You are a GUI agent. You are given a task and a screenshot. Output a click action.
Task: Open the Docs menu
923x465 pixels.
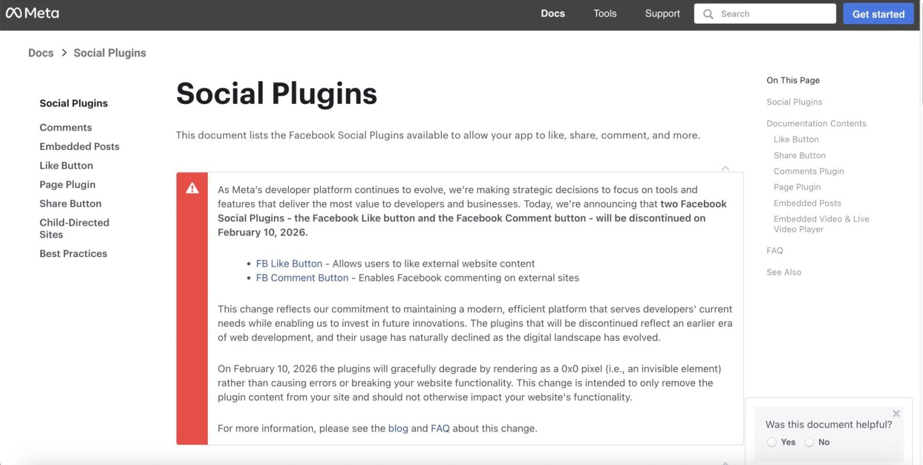tap(553, 14)
